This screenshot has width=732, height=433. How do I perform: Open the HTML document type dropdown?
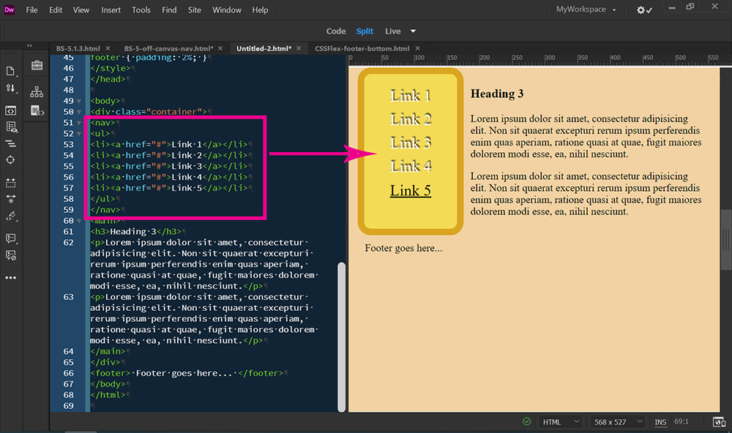[x=560, y=421]
